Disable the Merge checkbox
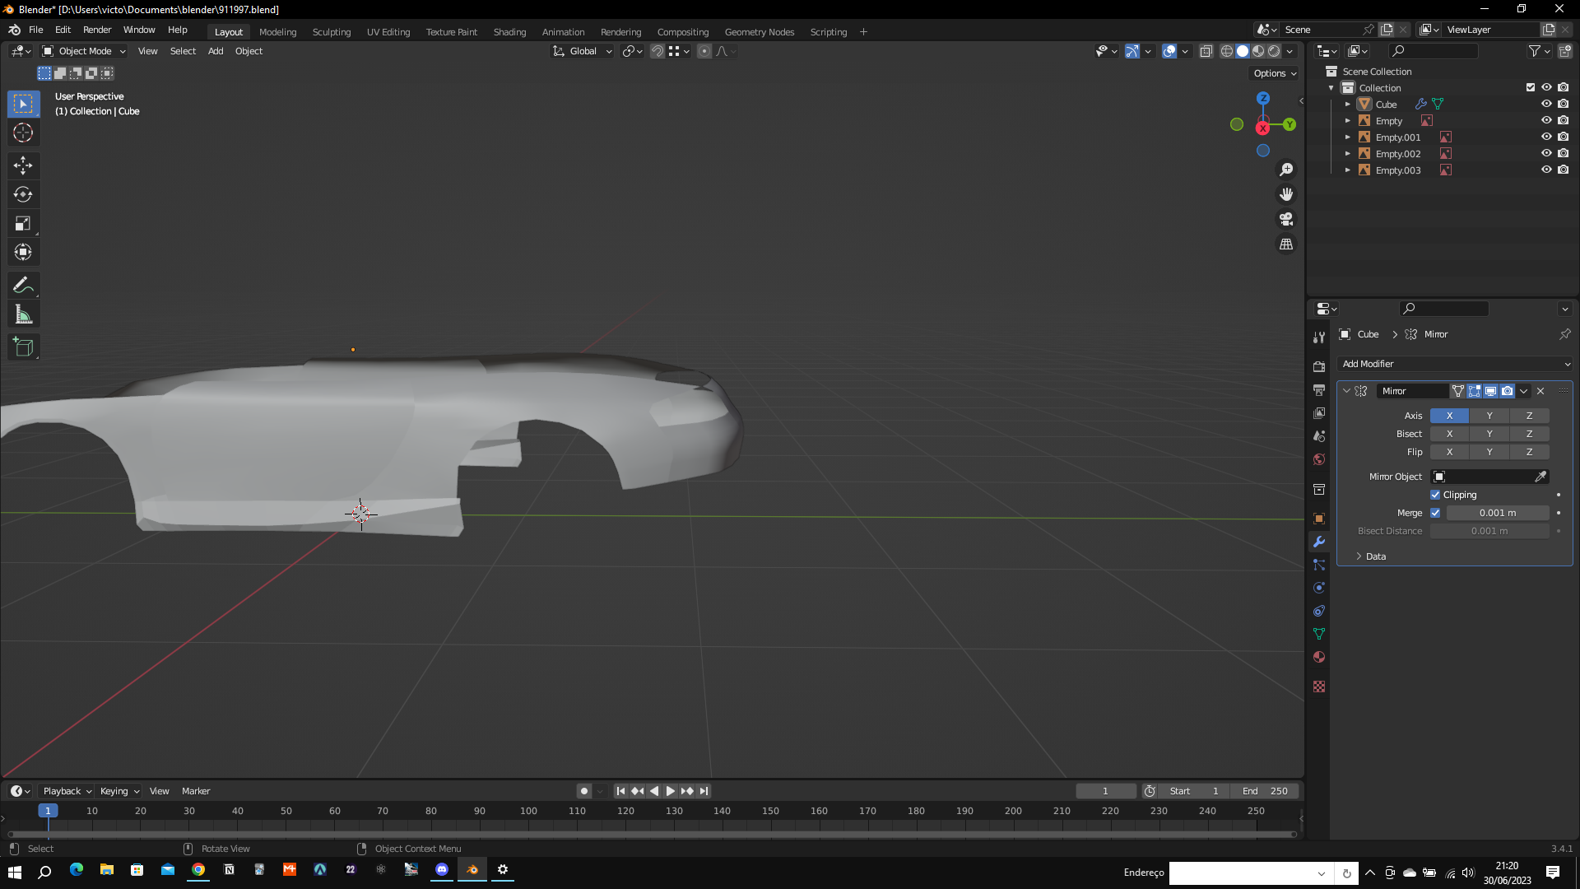Screen dimensions: 1580x889 point(1435,513)
